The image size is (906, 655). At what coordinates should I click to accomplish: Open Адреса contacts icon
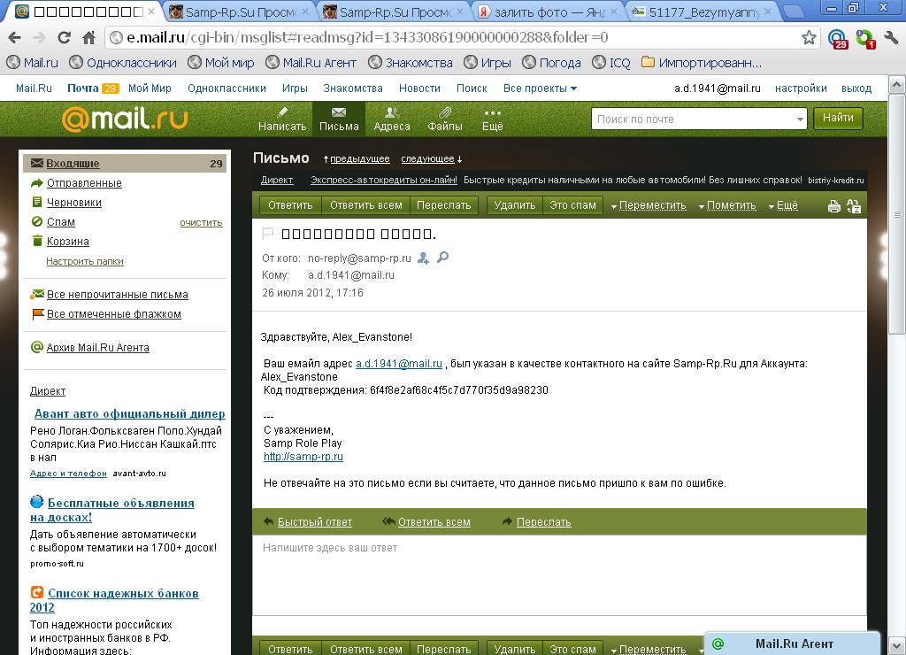point(392,119)
